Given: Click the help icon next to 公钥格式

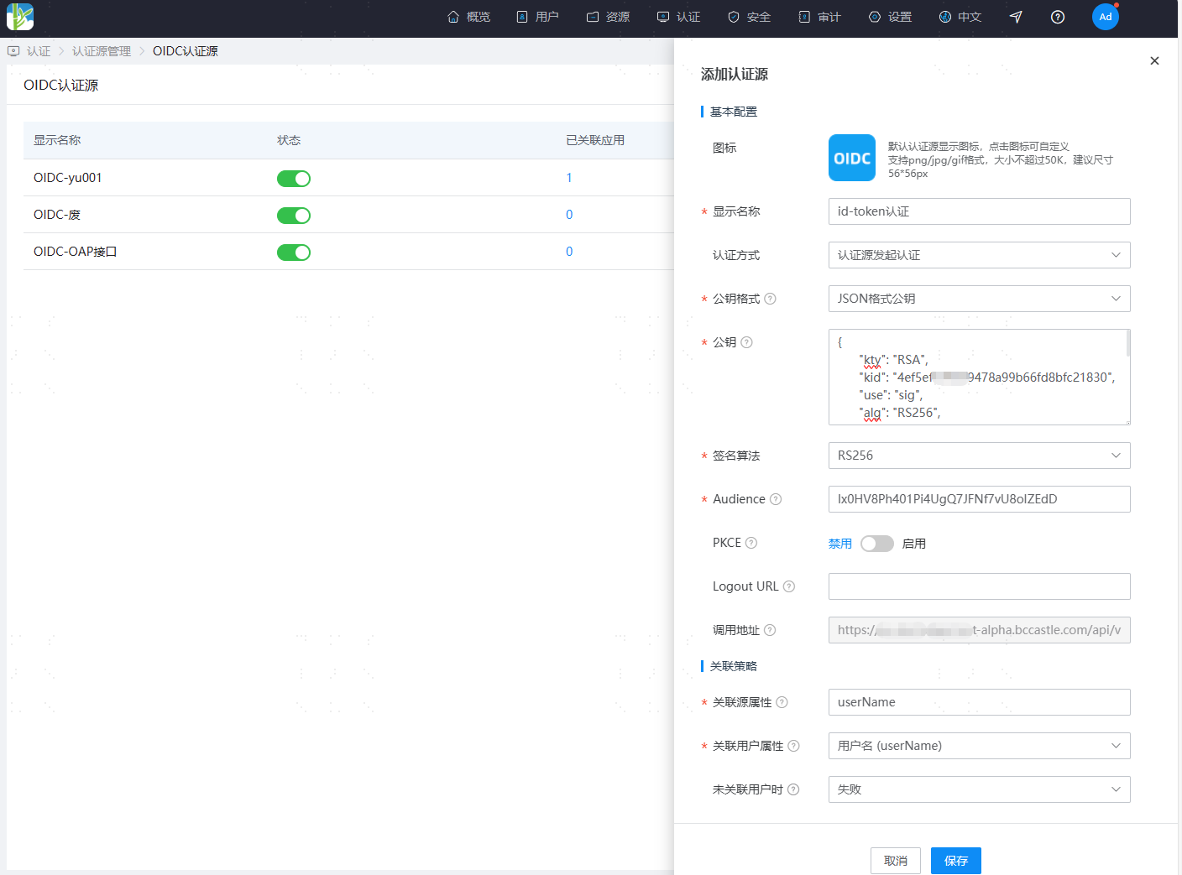Looking at the screenshot, I should pos(770,299).
